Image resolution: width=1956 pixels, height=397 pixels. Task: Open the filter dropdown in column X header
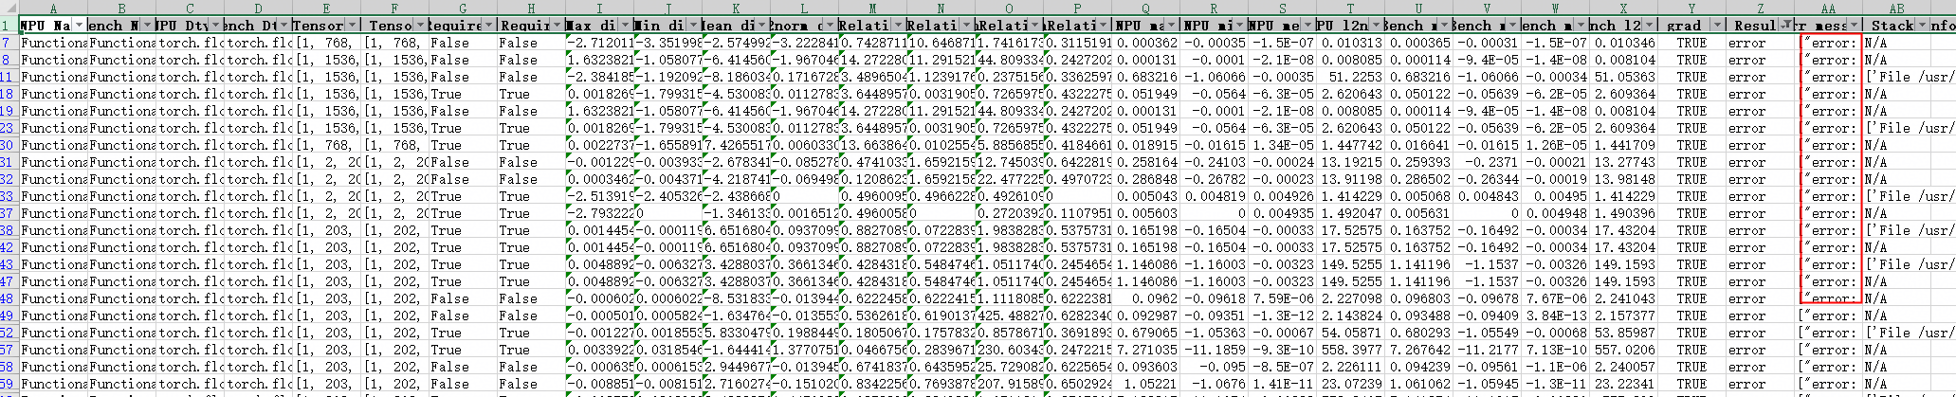click(1649, 25)
